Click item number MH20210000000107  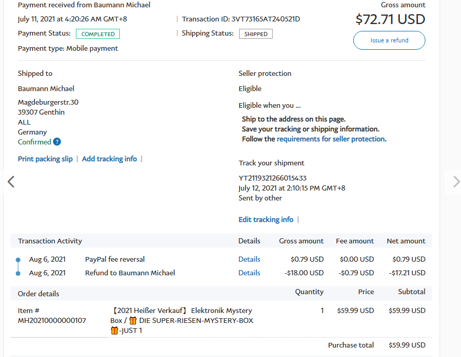coord(52,320)
